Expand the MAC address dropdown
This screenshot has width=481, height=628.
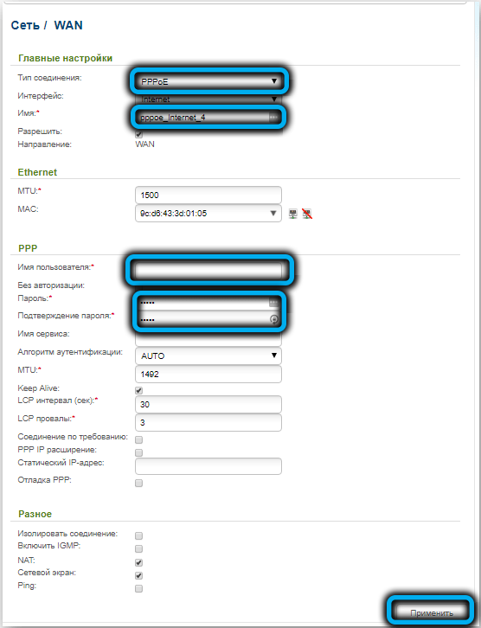[x=208, y=214]
